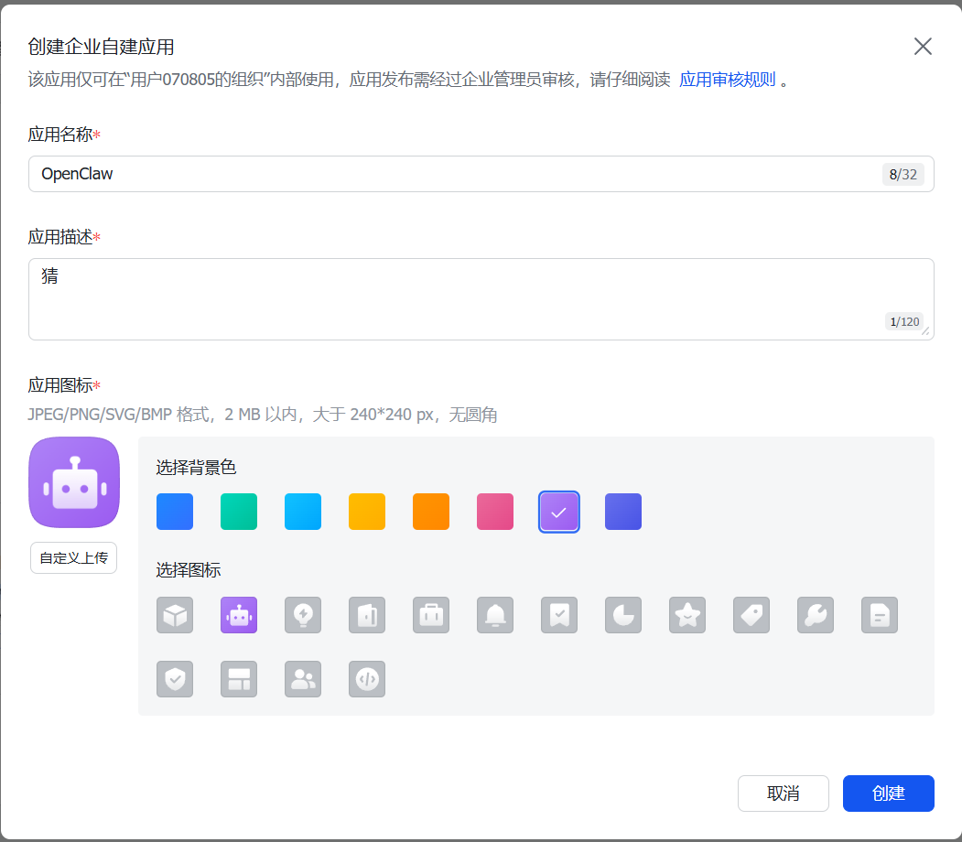Choose the blue background color
This screenshot has height=842, width=962.
coord(175,512)
